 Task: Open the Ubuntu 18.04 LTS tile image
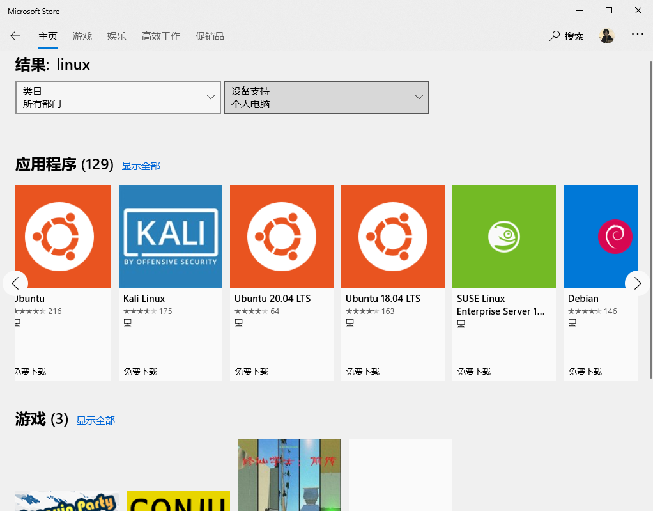pos(393,237)
